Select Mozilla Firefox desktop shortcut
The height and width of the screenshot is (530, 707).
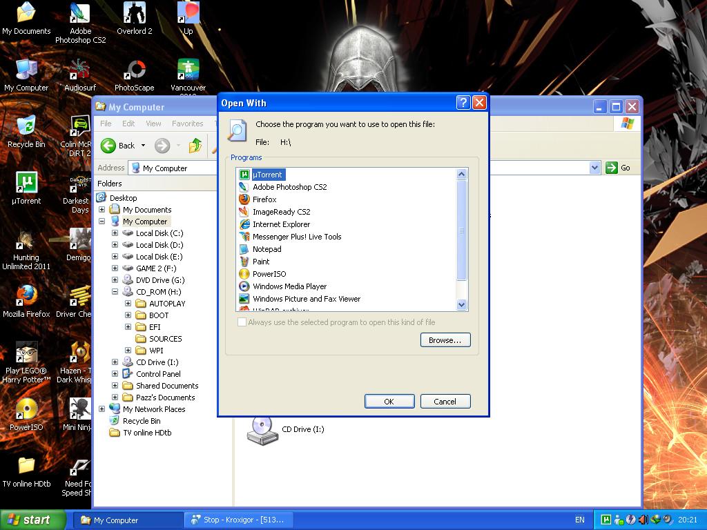click(26, 302)
